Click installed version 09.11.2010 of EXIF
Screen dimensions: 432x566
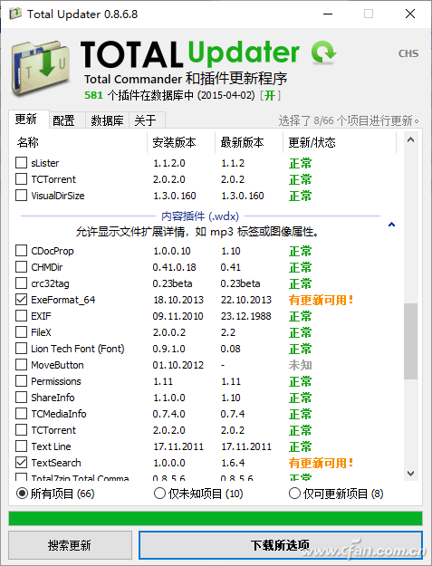178,316
